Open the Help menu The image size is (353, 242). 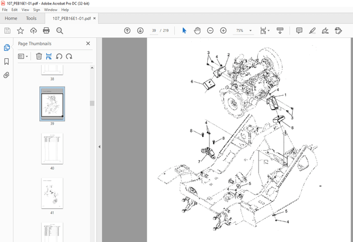pyautogui.click(x=65, y=10)
